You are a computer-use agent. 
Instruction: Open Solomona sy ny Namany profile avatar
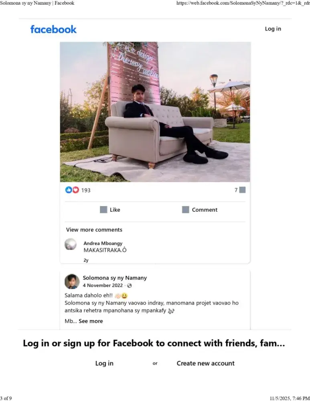click(72, 282)
